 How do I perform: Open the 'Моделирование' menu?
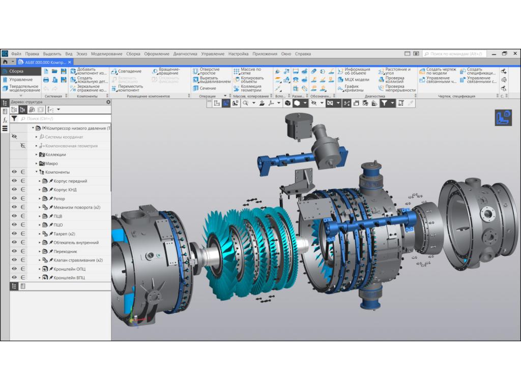coord(106,54)
